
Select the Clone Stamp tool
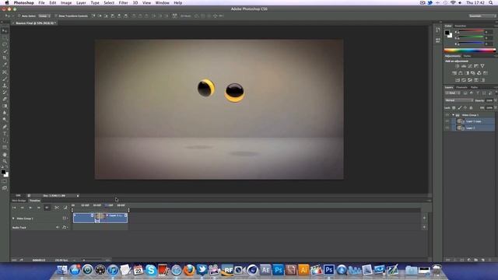pyautogui.click(x=5, y=86)
